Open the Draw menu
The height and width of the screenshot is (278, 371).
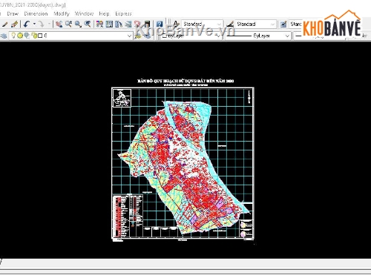pos(13,13)
